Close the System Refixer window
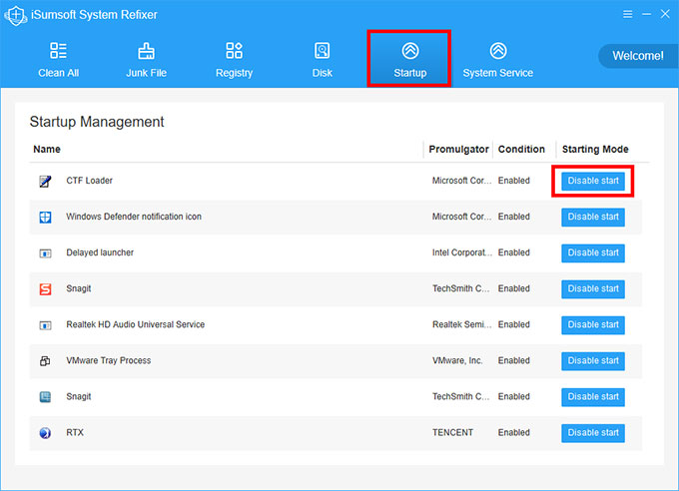679x491 pixels. [x=665, y=14]
